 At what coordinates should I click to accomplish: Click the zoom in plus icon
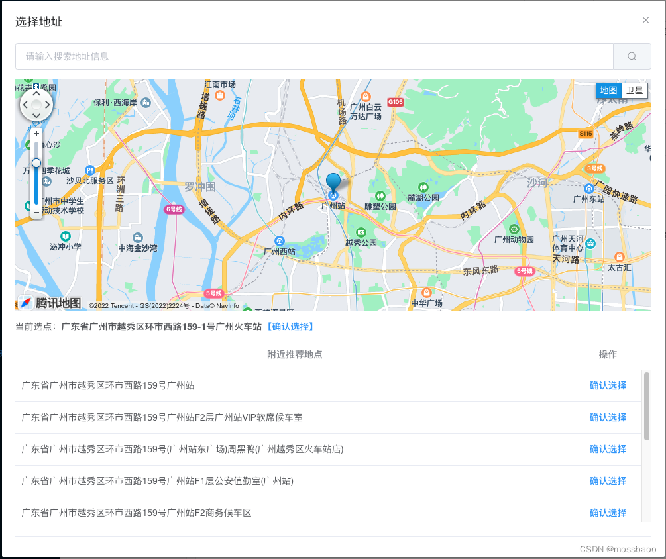pyautogui.click(x=36, y=134)
